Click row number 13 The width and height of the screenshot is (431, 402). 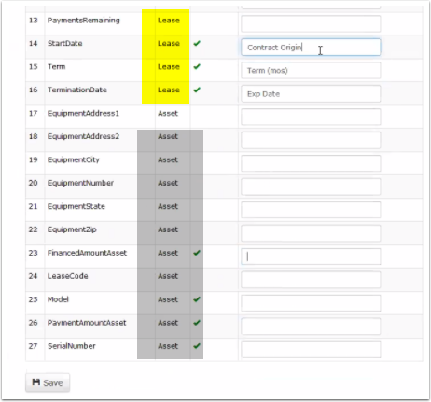[34, 21]
